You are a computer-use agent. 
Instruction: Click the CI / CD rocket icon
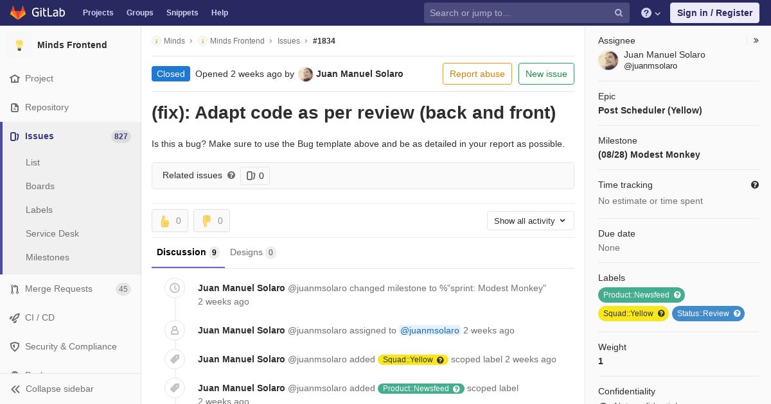tap(15, 317)
